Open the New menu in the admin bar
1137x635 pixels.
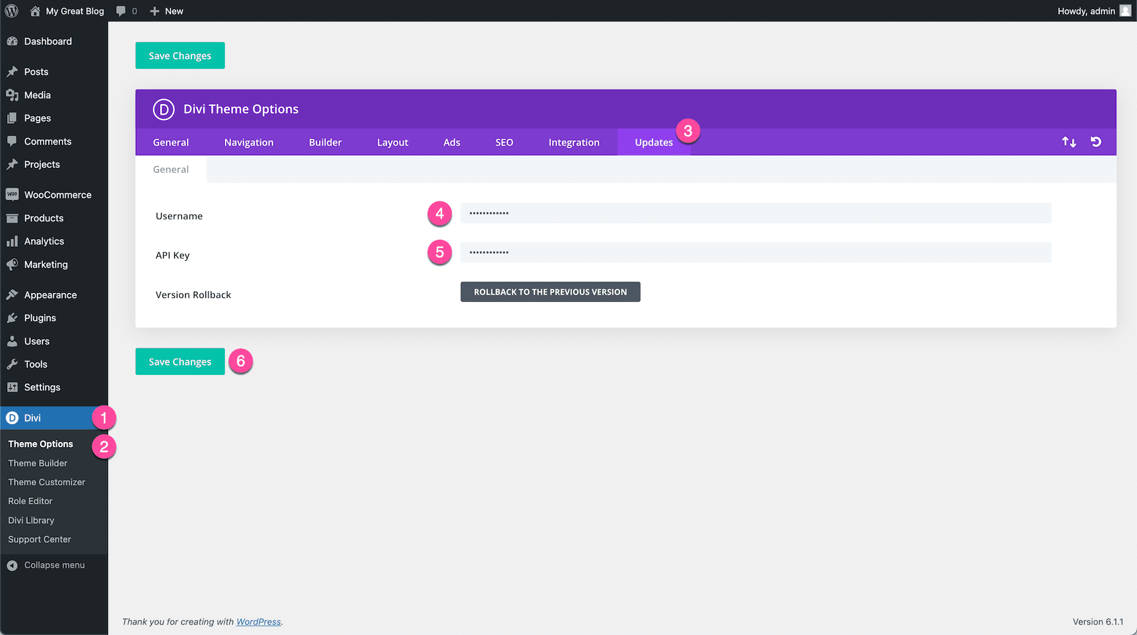[x=166, y=11]
